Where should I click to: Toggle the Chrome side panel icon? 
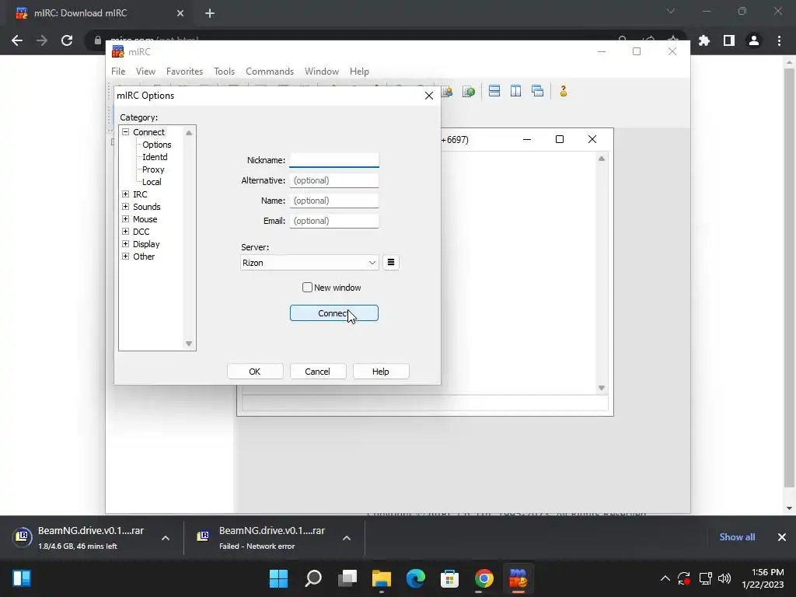pos(729,40)
